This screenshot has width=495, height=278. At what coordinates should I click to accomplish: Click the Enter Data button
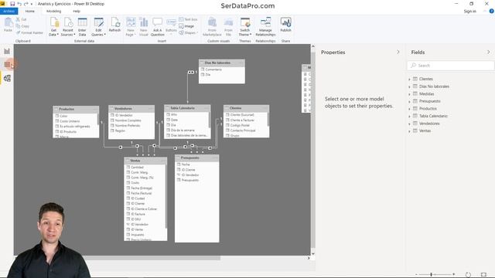[82, 27]
